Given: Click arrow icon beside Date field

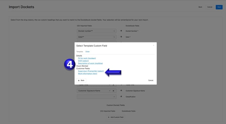Looking at the screenshot, I should point(121,37).
